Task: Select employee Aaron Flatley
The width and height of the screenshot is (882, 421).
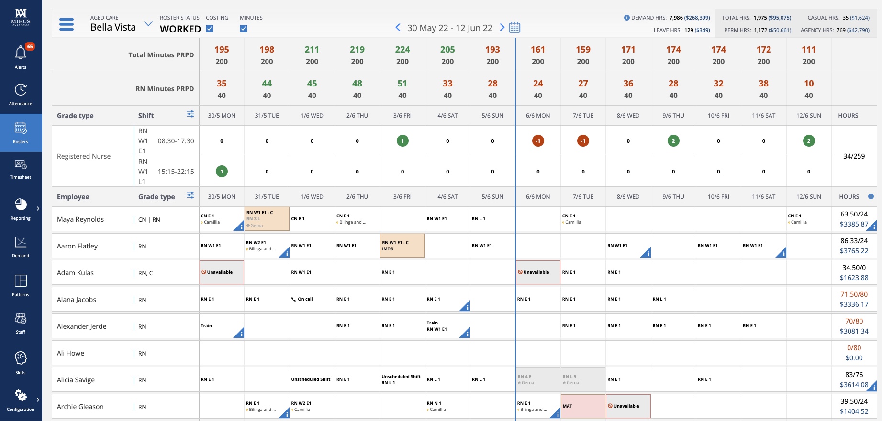Action: coord(77,246)
